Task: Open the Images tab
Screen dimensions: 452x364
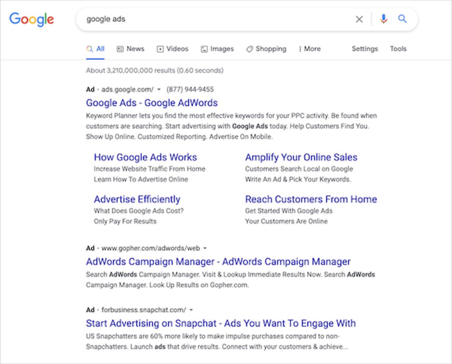Action: (217, 49)
